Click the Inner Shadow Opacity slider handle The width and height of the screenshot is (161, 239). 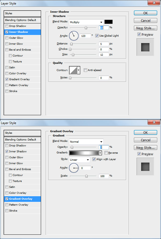coord(86,28)
